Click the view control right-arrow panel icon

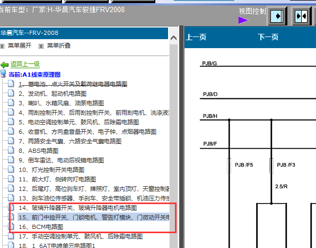point(277,16)
